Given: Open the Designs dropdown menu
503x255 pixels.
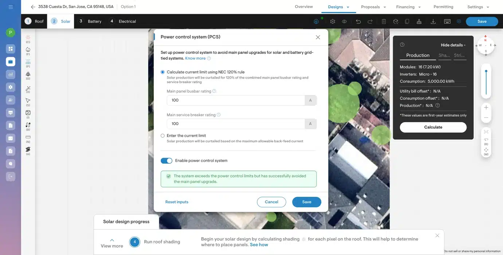Looking at the screenshot, I should [339, 7].
